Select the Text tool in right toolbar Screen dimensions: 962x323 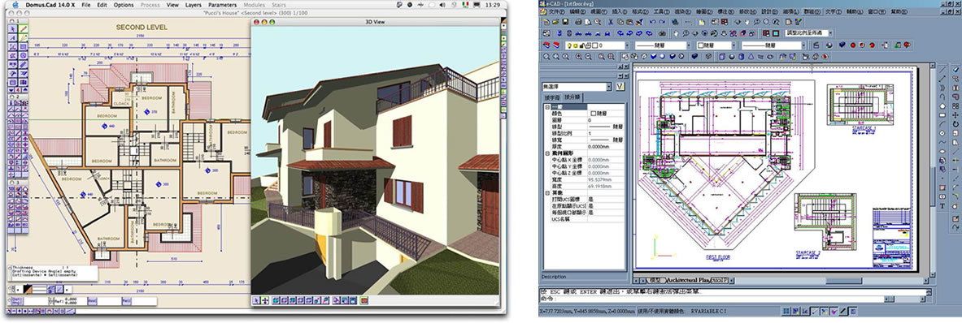click(942, 206)
